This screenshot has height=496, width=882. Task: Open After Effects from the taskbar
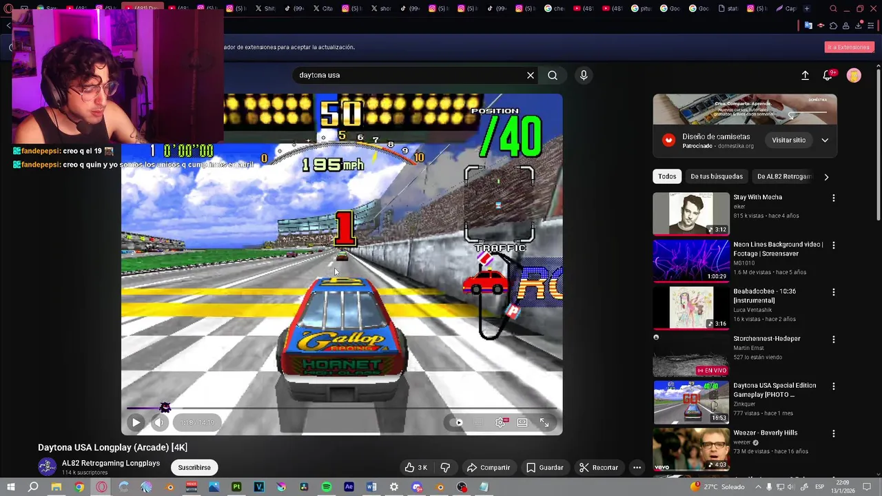(x=349, y=487)
